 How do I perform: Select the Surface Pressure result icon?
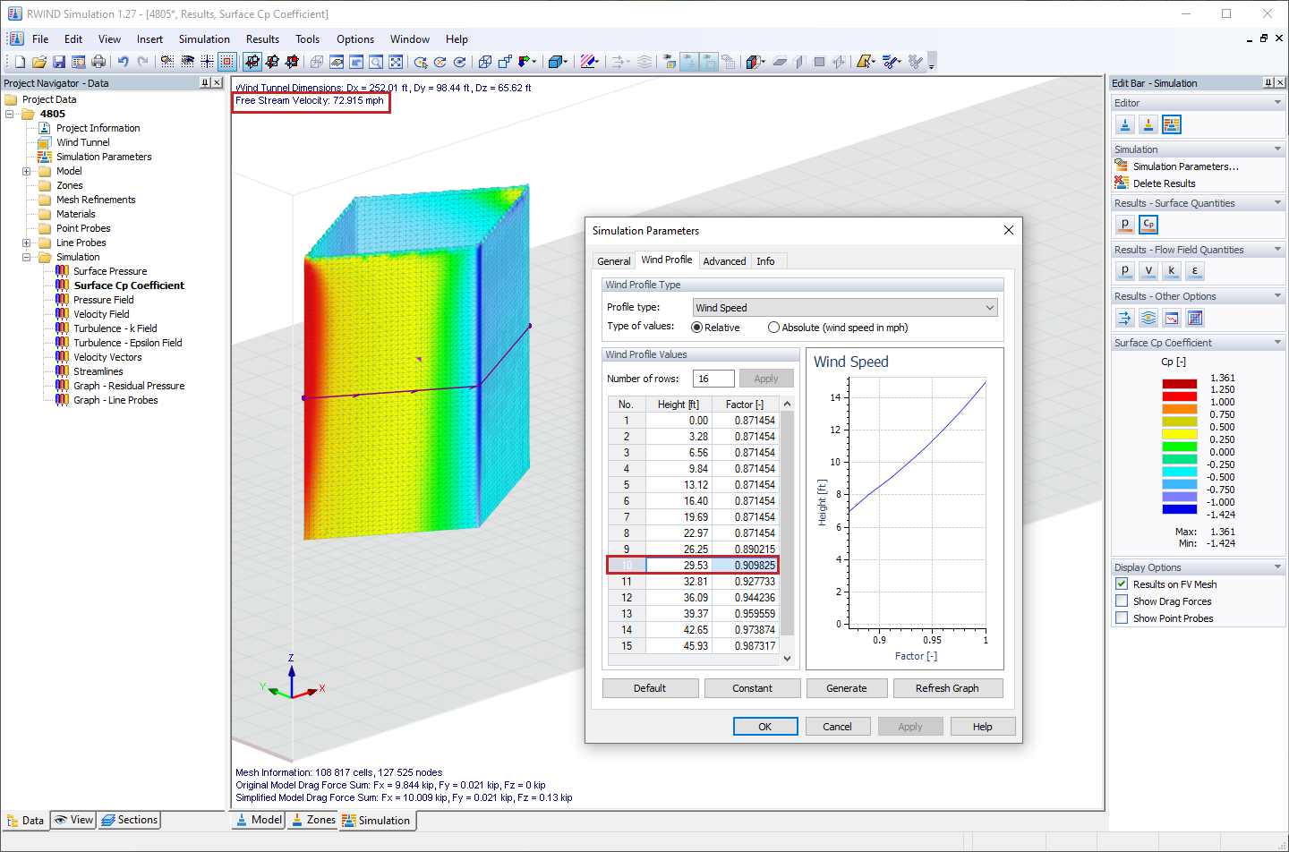tap(1124, 225)
